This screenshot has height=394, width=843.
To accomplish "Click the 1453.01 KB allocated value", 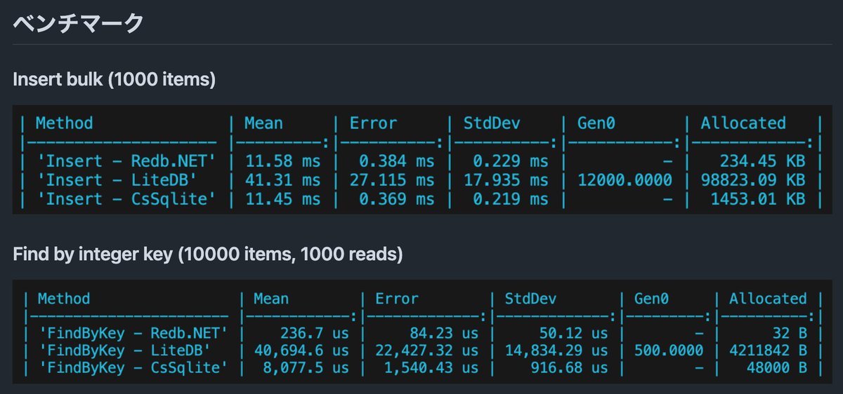I will coord(757,199).
